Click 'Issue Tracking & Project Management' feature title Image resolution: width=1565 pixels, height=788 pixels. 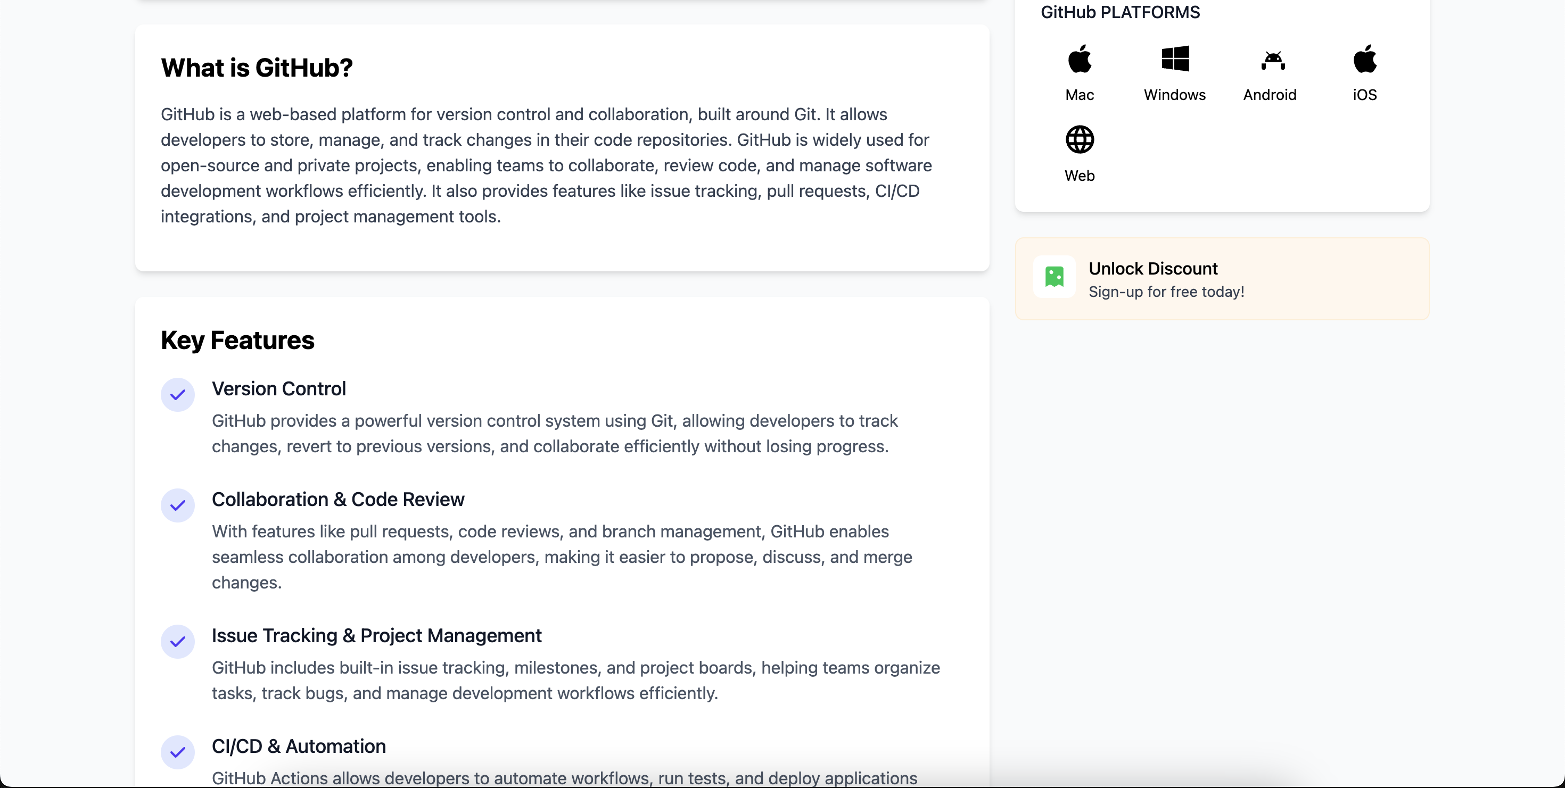tap(376, 636)
